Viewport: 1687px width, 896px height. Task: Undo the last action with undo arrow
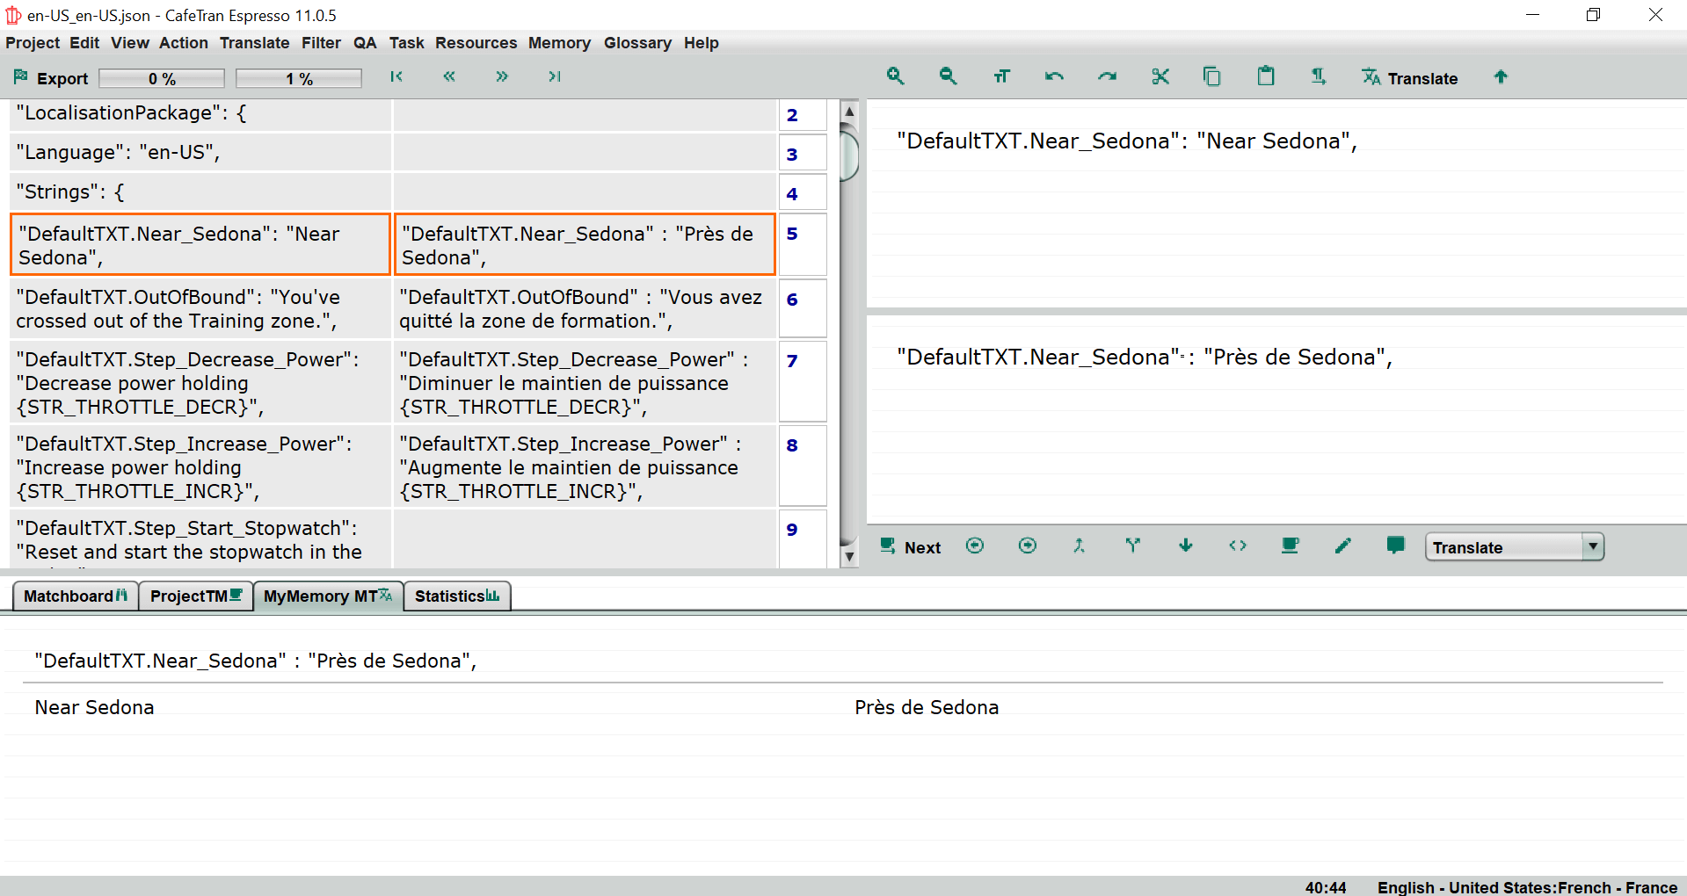(1054, 76)
